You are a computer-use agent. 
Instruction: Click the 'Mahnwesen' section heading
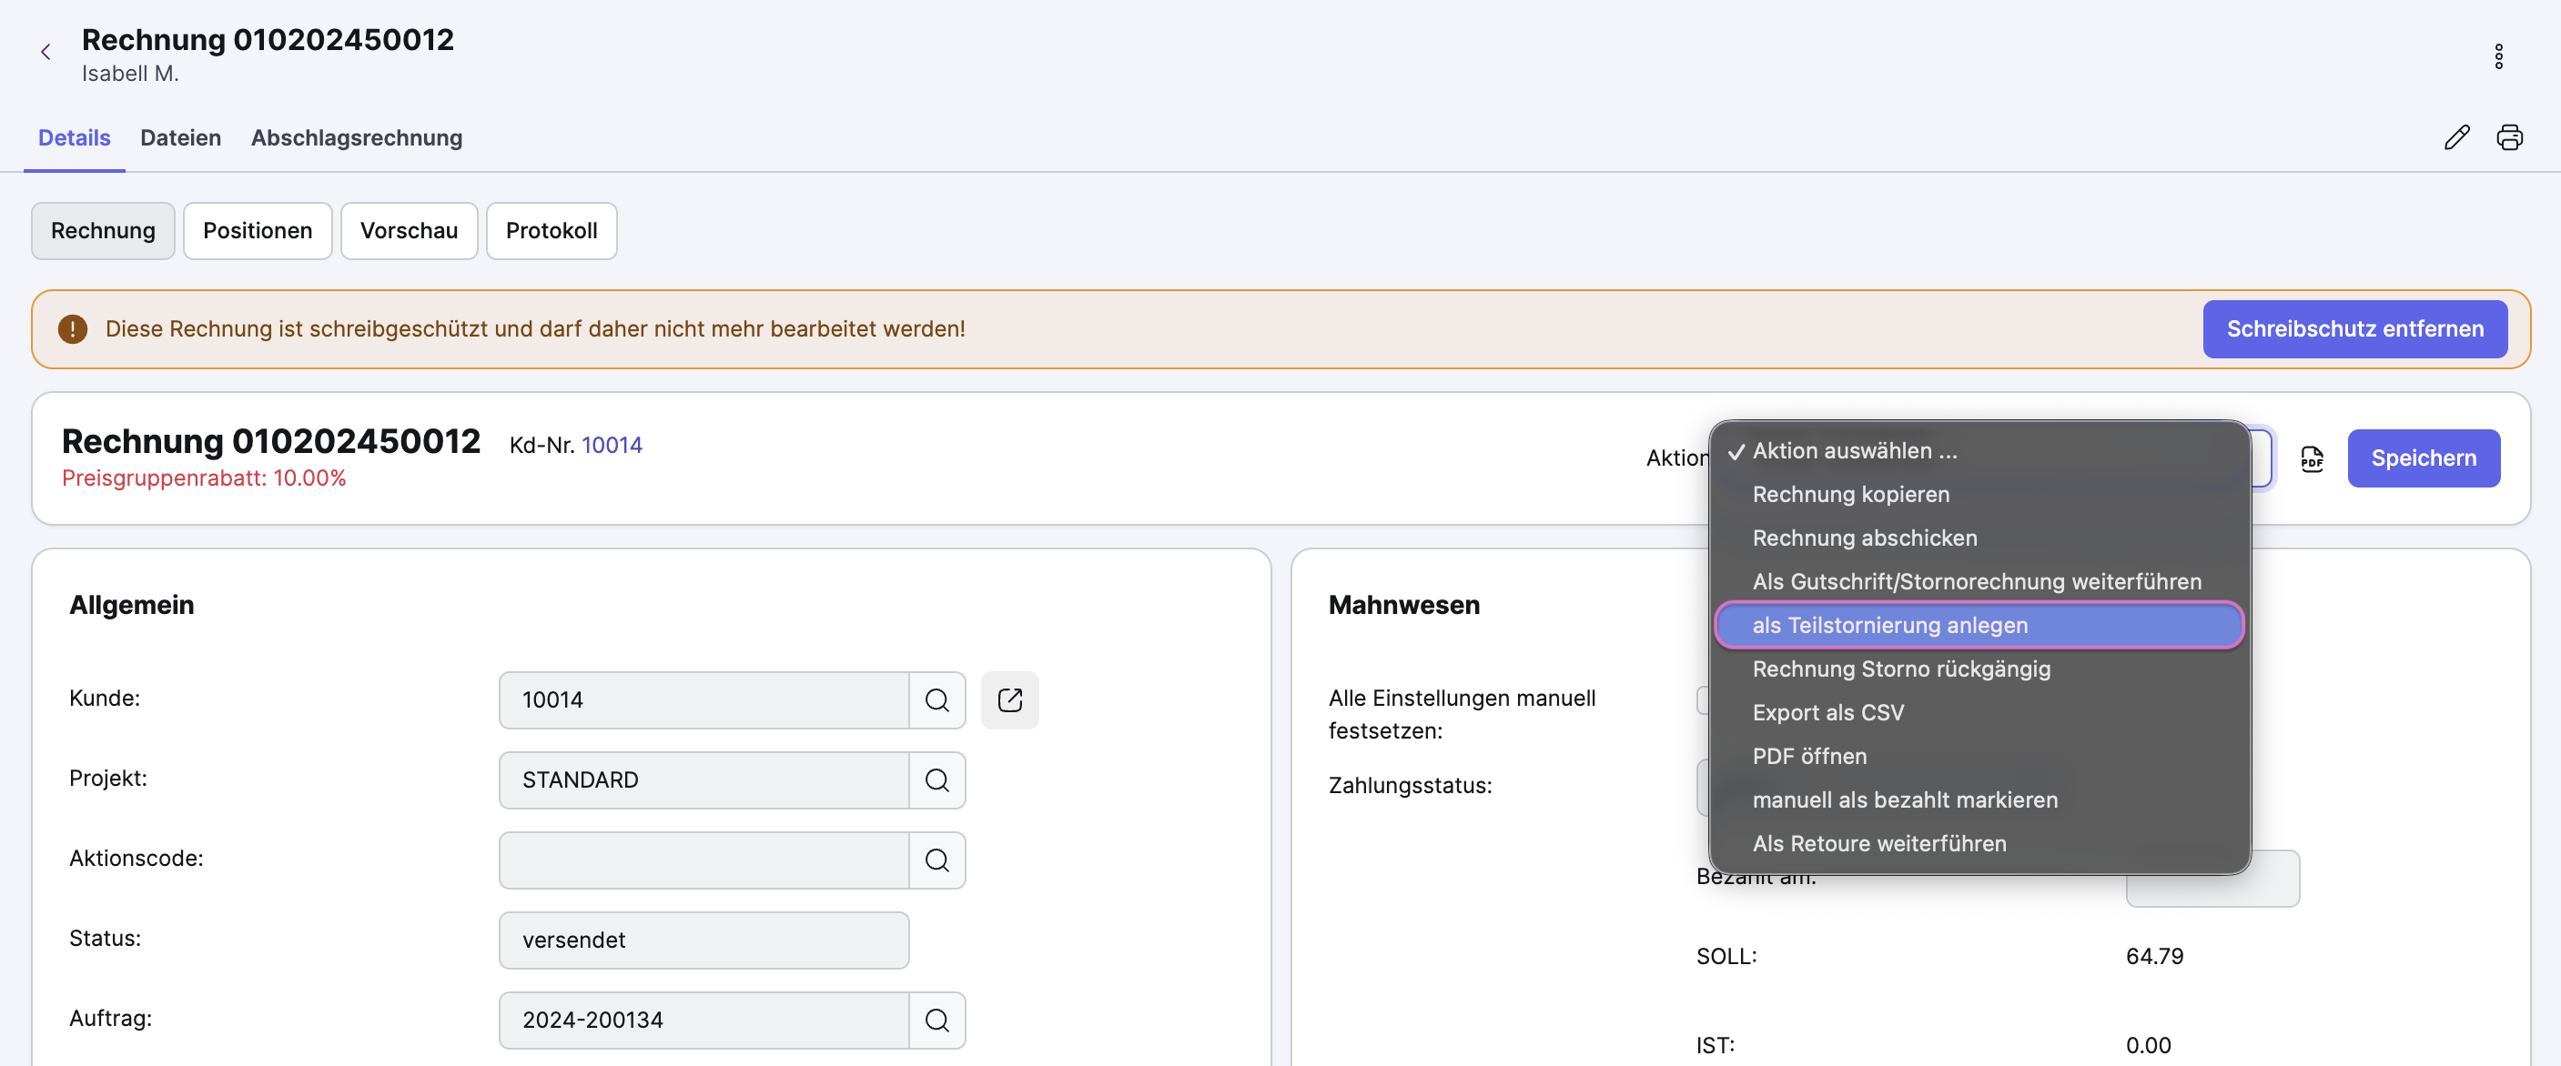(x=1403, y=605)
